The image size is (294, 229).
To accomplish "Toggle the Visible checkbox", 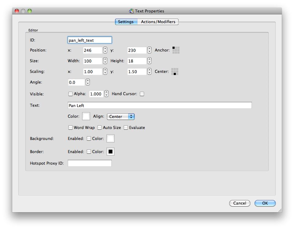I will coord(71,94).
